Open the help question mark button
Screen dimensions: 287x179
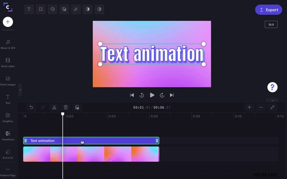(272, 87)
